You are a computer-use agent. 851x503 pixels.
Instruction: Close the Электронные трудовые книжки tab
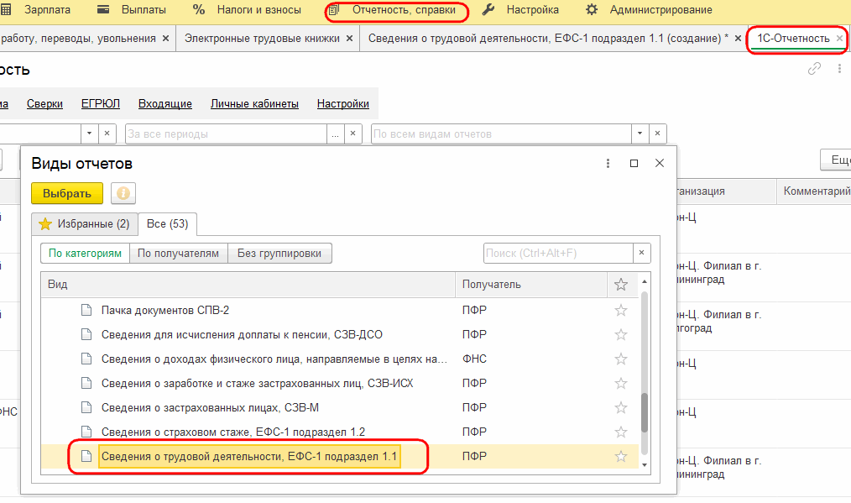coord(349,39)
